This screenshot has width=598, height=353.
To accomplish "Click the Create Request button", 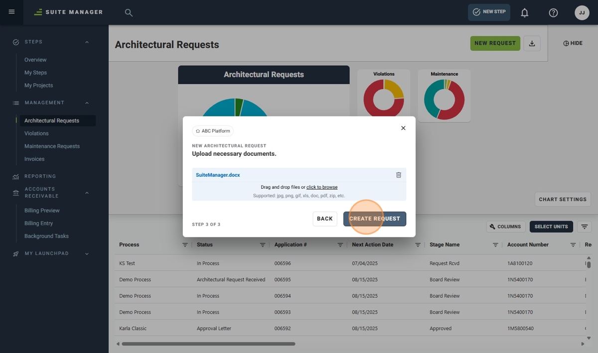I will 375,219.
